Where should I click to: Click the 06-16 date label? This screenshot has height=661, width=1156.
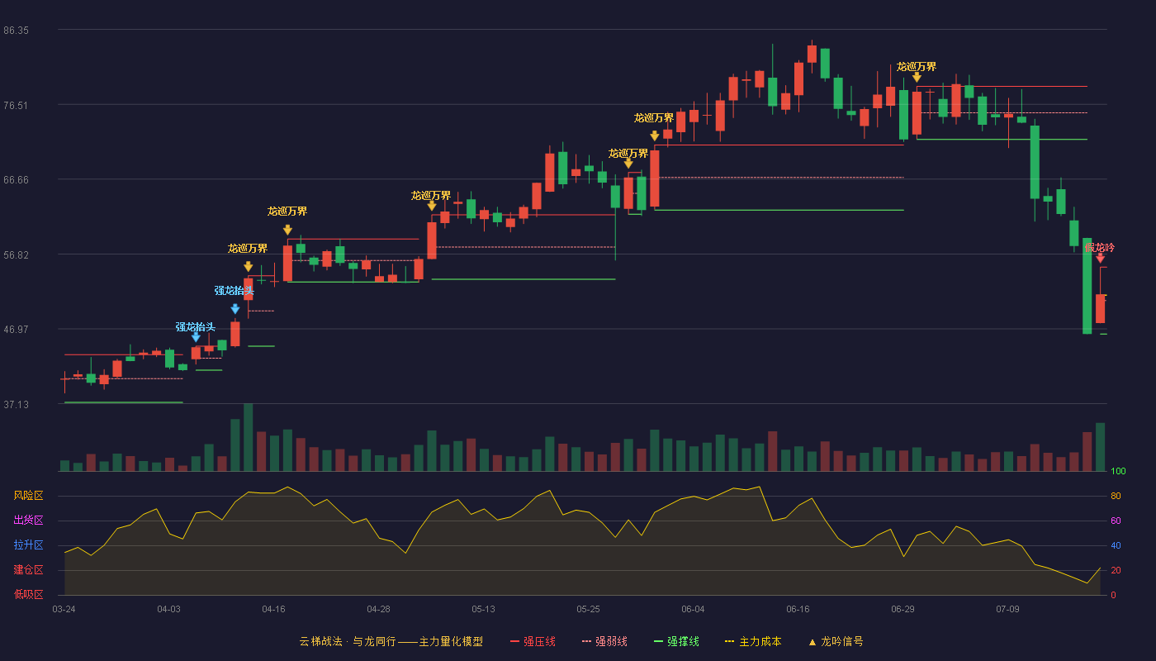(x=798, y=609)
